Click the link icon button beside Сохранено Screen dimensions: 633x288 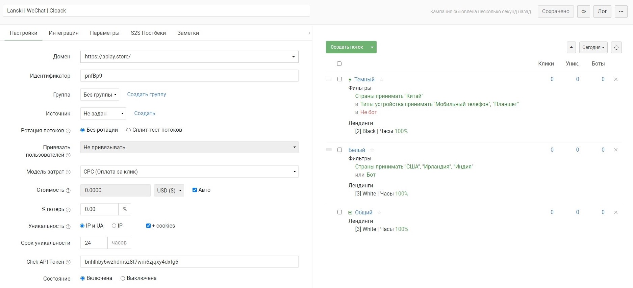[x=584, y=11]
